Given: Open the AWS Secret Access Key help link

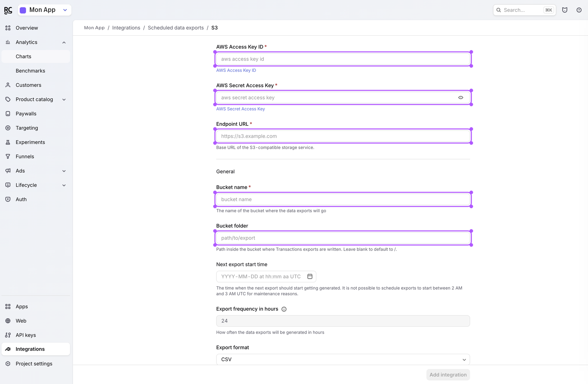Looking at the screenshot, I should pos(241,109).
